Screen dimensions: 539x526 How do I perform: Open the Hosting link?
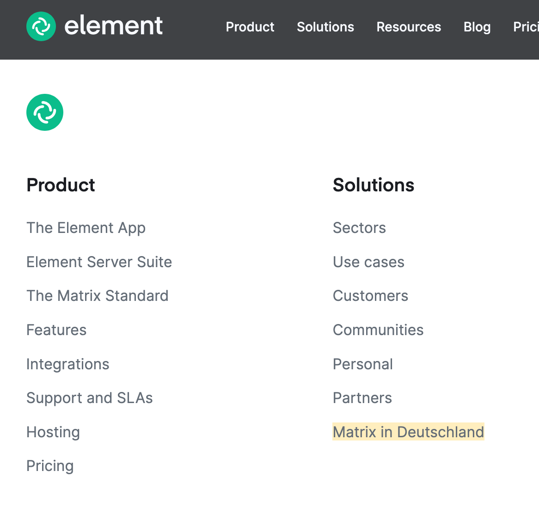[x=53, y=432]
